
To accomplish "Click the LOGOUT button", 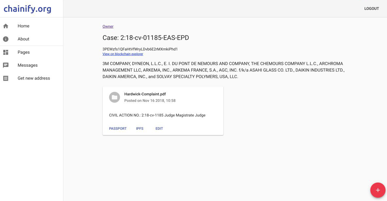I will [x=371, y=9].
